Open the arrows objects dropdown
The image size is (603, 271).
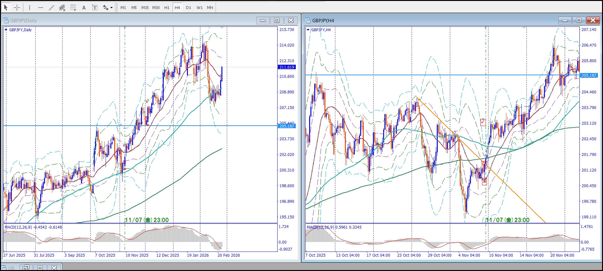click(x=111, y=8)
